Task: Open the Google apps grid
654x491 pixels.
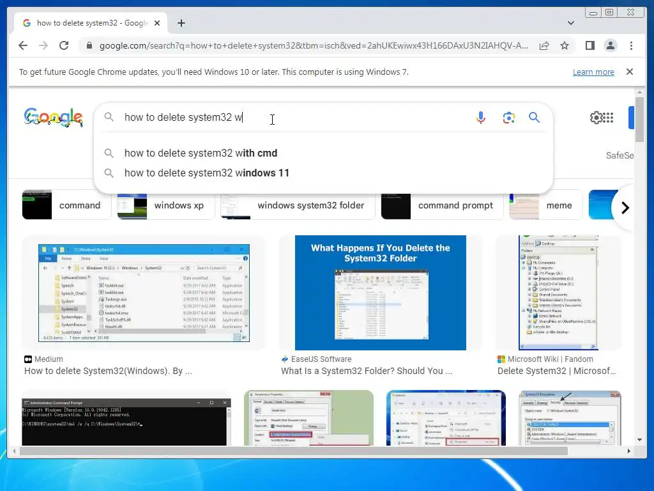Action: coord(608,118)
